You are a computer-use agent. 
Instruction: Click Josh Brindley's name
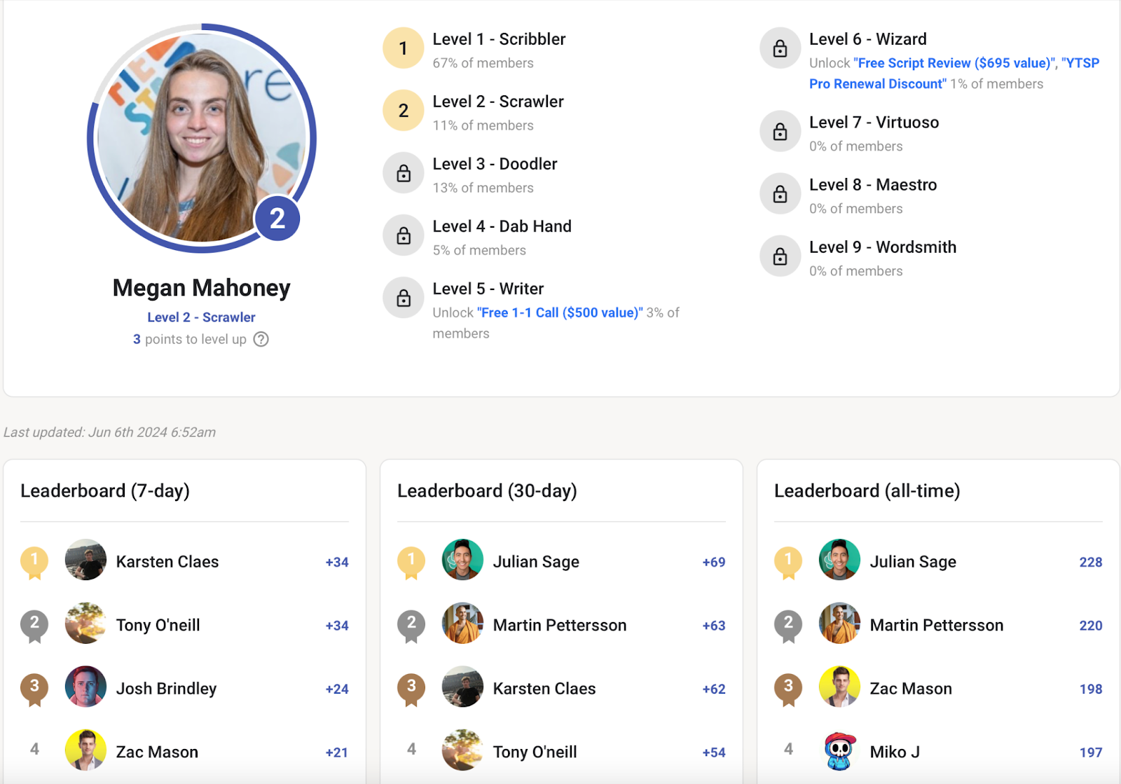tap(166, 689)
